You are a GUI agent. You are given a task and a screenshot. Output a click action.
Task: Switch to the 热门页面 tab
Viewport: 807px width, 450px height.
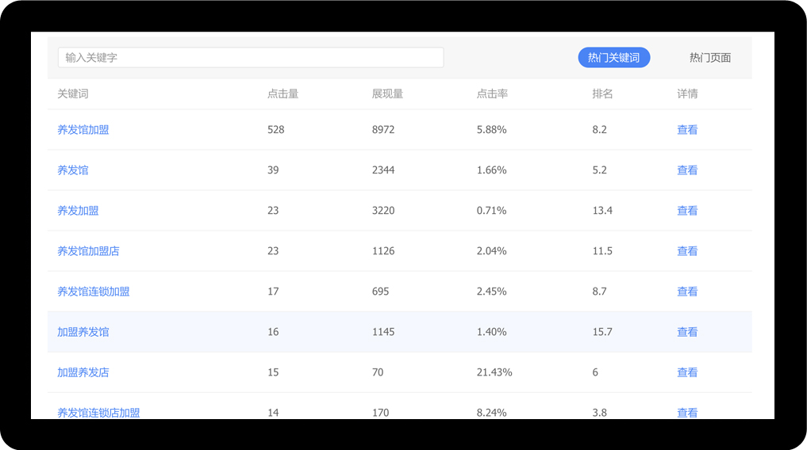click(x=709, y=58)
